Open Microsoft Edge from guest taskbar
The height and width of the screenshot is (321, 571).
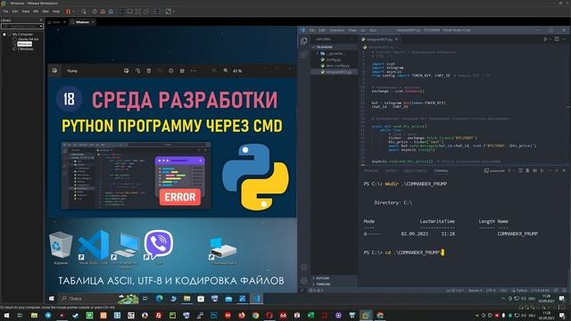pos(159,299)
